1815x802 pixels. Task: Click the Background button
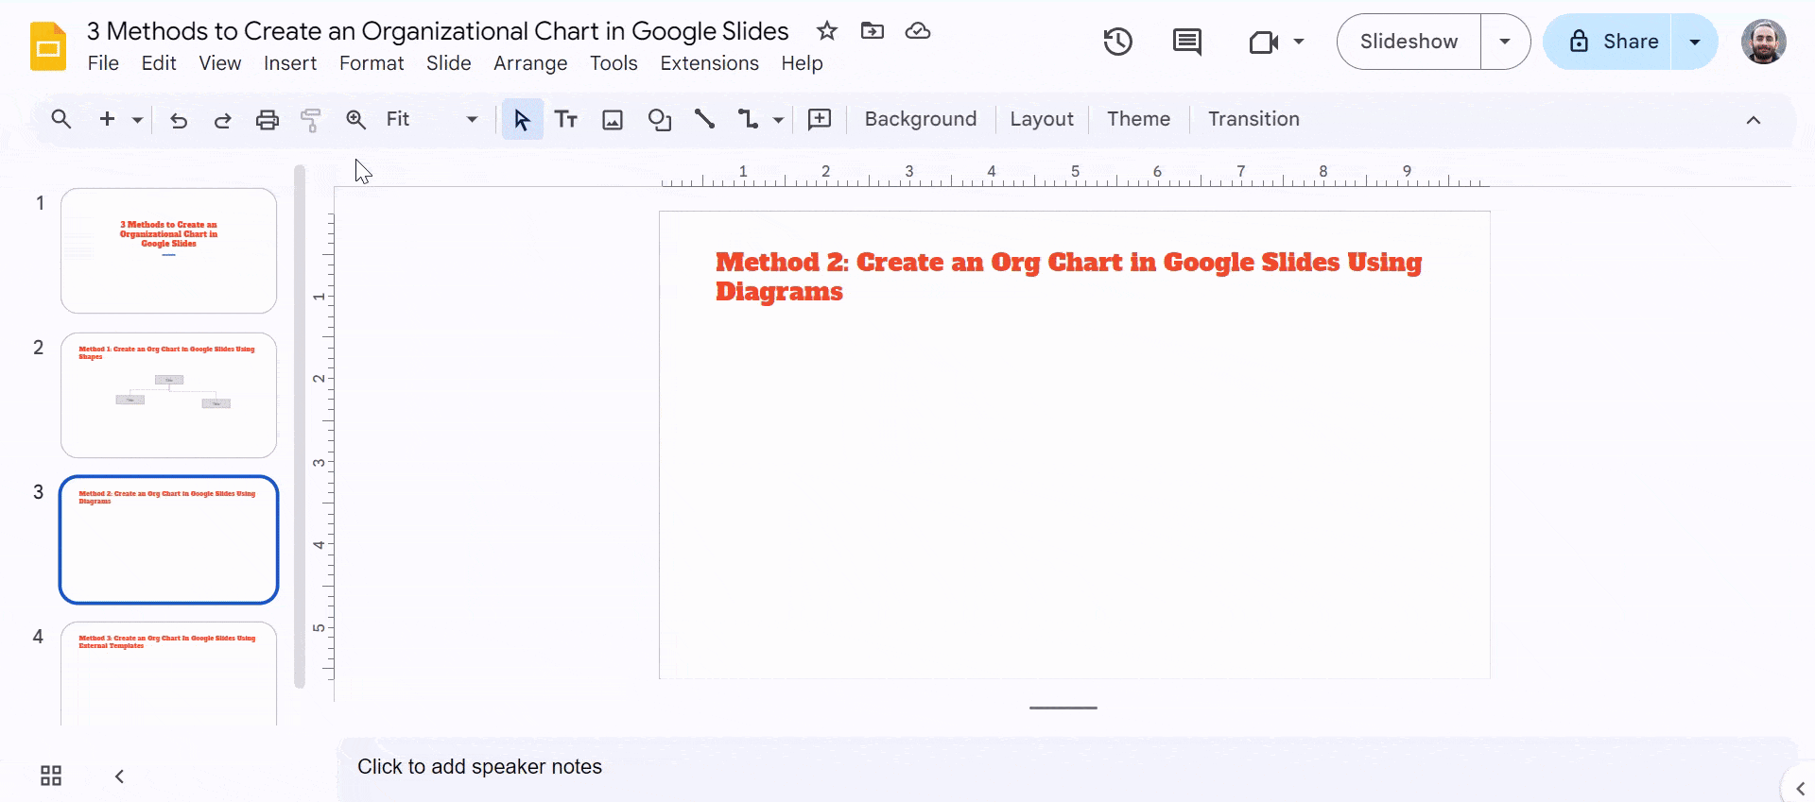click(920, 119)
